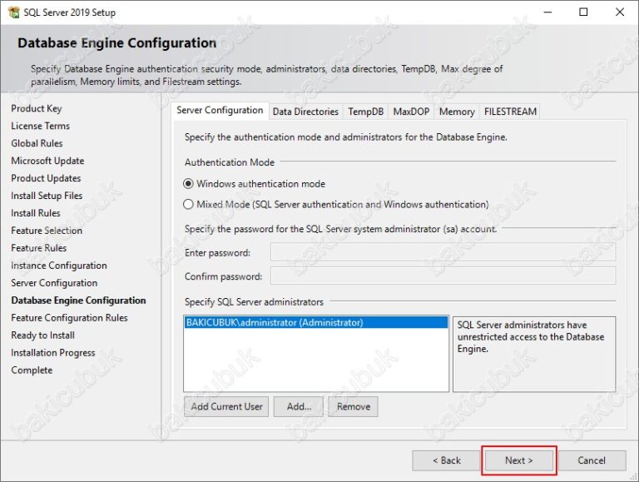The width and height of the screenshot is (639, 482).
Task: Click the Add Current User button
Action: point(226,406)
